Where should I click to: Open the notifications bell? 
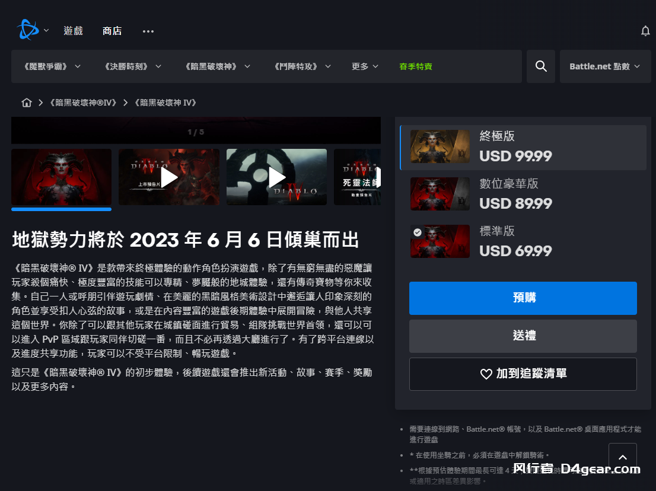645,31
